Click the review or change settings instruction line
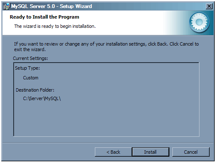Screen dimensions: 216x163 tap(106, 44)
